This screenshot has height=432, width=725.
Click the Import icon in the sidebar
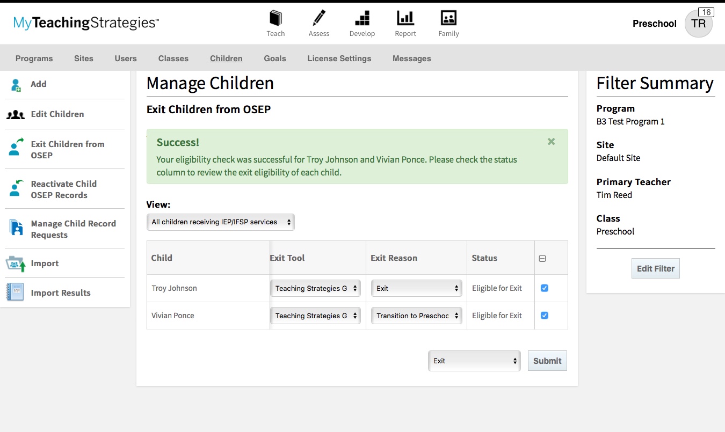tap(16, 263)
